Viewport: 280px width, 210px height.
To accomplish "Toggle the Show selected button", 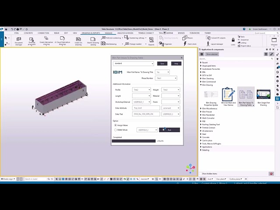I will pyautogui.click(x=212, y=54).
